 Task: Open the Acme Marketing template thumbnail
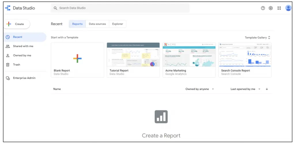click(x=189, y=55)
